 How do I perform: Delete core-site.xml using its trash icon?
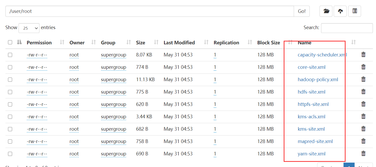point(363,67)
